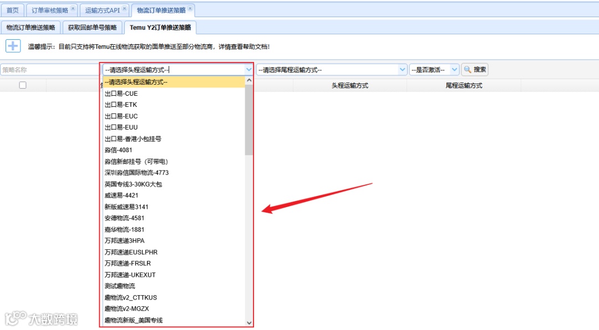
Task: Click the 头程运输方式 column header
Action: click(349, 85)
